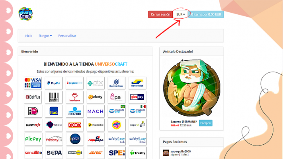283x159 pixels.
Task: Click the PagoEfectivo payment icon
Action: pyautogui.click(x=96, y=125)
